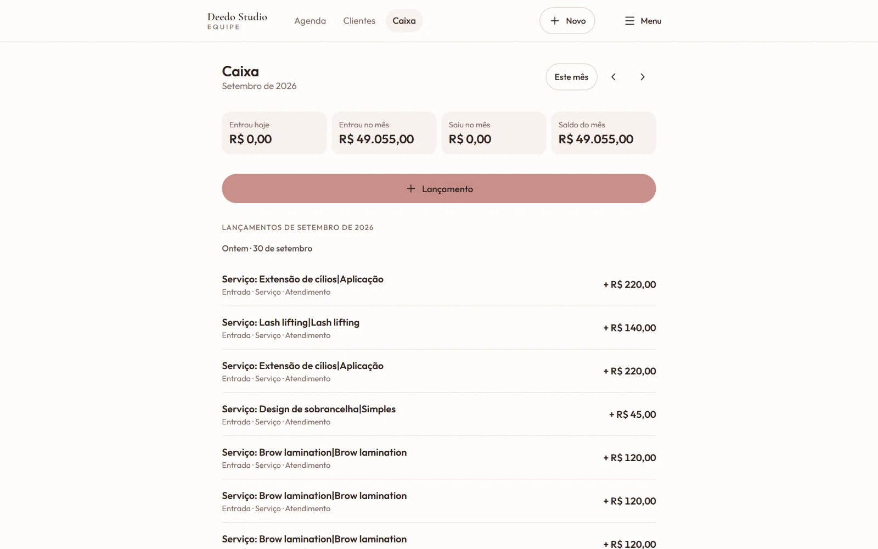878x549 pixels.
Task: Select the Saiu no mês card
Action: [494, 133]
